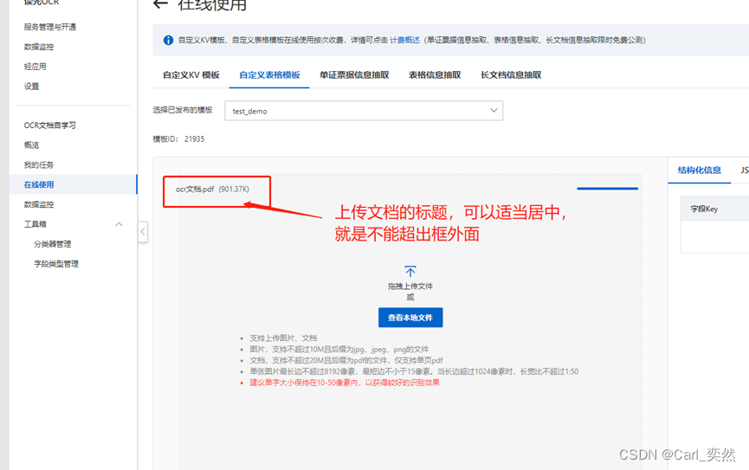Open 服务管理与开通 in the sidebar
749x470 pixels.
click(49, 27)
